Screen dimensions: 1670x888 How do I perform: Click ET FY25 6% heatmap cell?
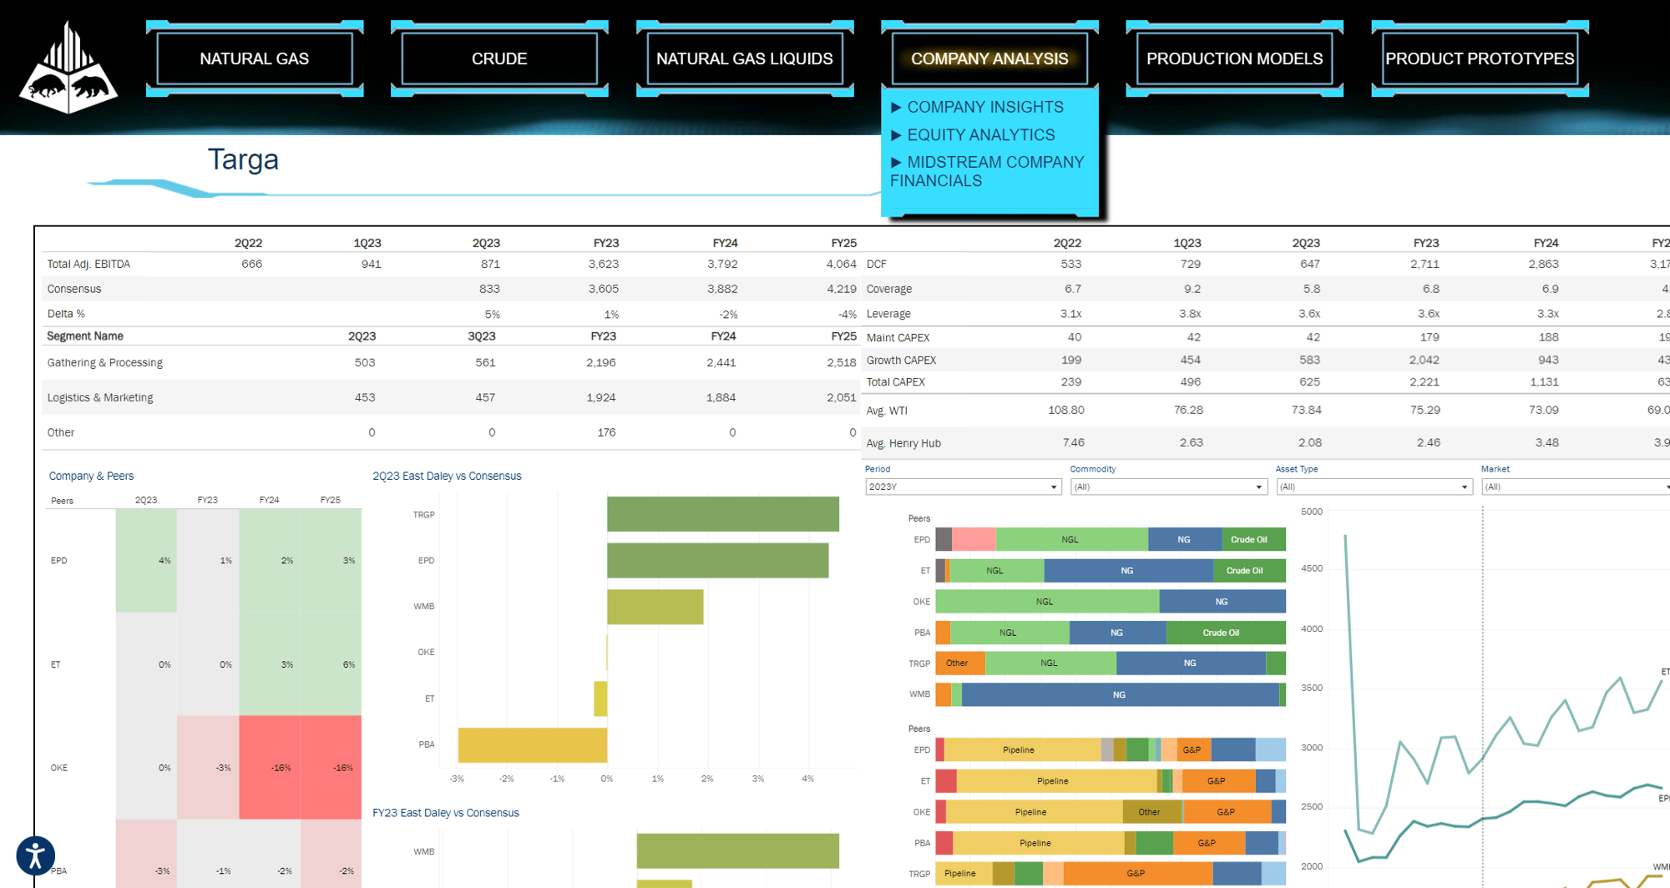(x=331, y=663)
